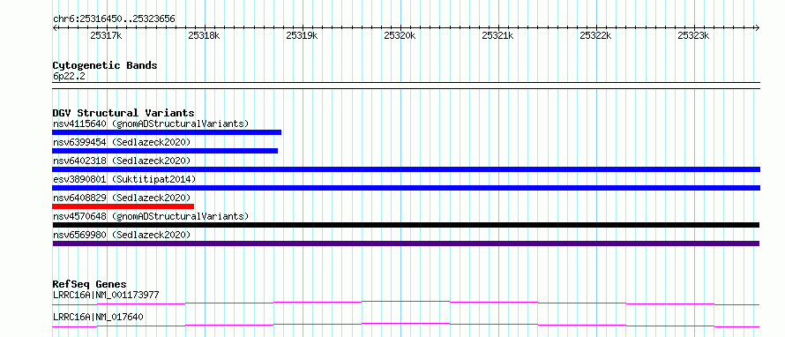This screenshot has height=337, width=785.
Task: Select the nsv6399454 blue variant bar
Action: click(165, 151)
